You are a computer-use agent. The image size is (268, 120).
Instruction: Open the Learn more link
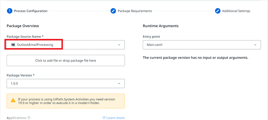tap(115, 118)
